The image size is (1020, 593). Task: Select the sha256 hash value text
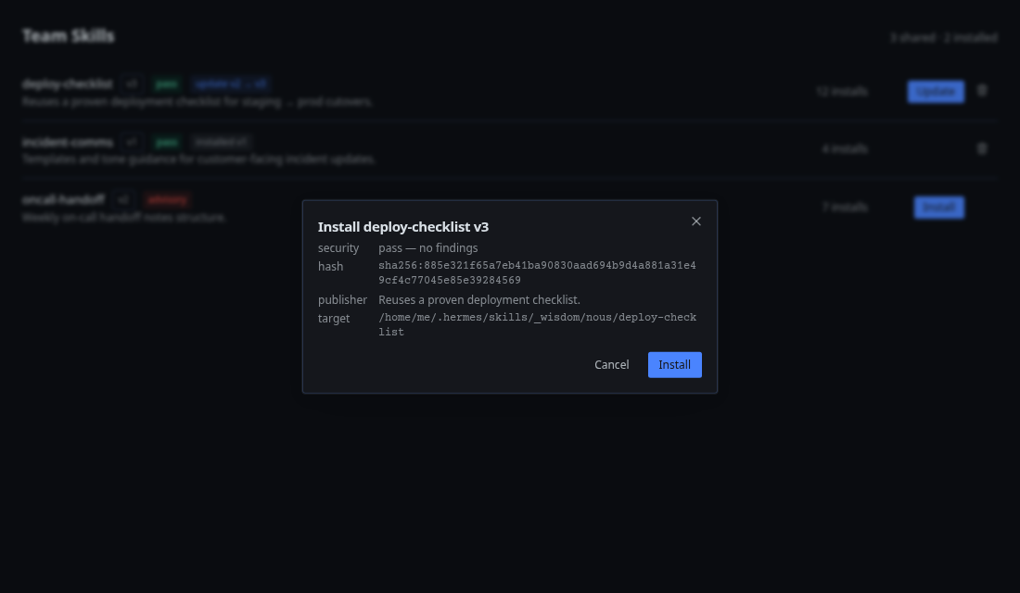tap(537, 272)
